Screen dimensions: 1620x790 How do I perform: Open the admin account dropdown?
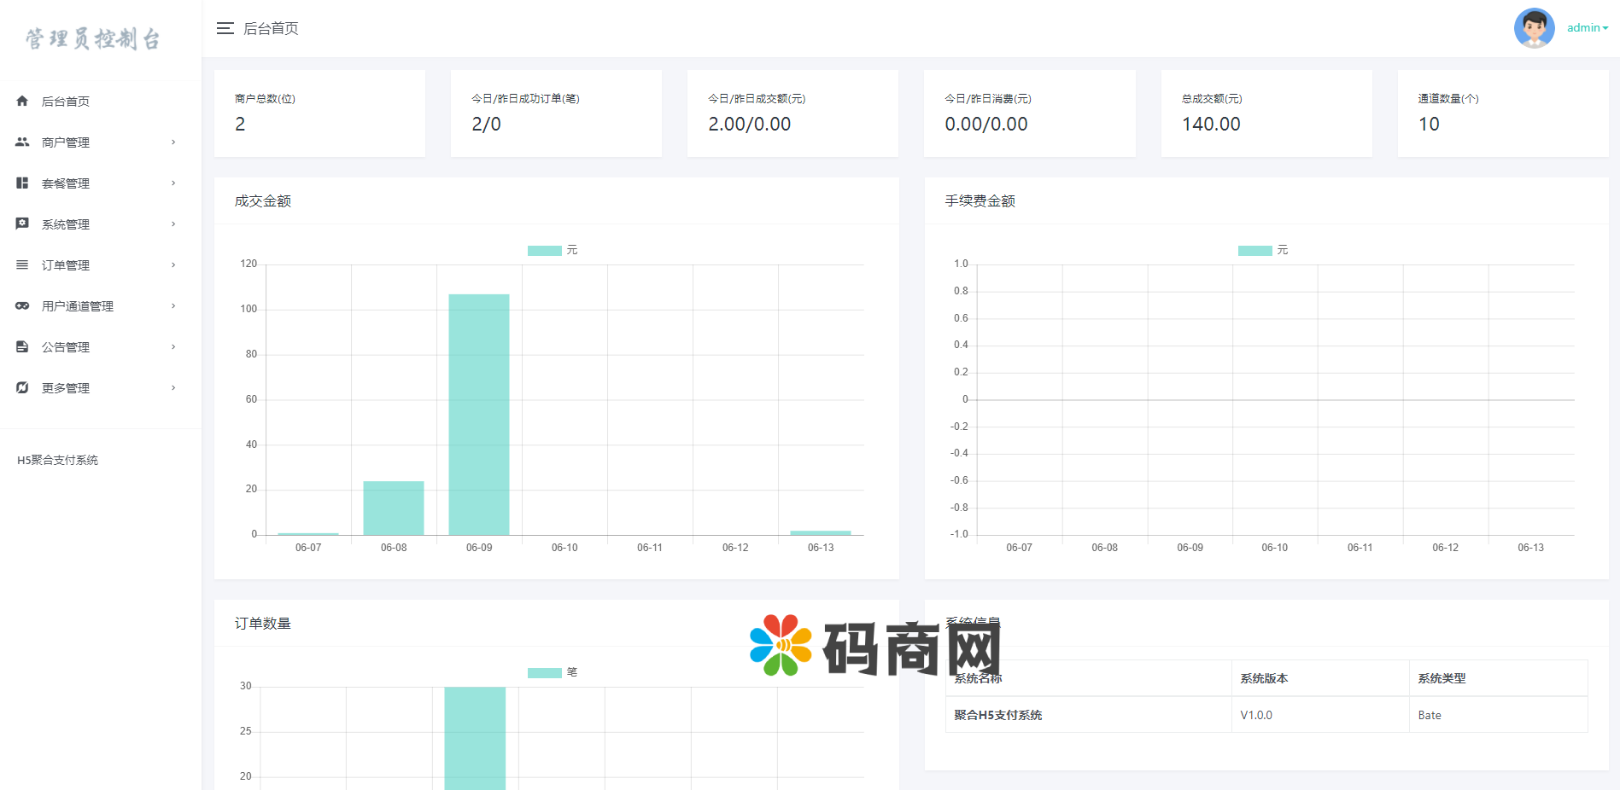(x=1587, y=28)
